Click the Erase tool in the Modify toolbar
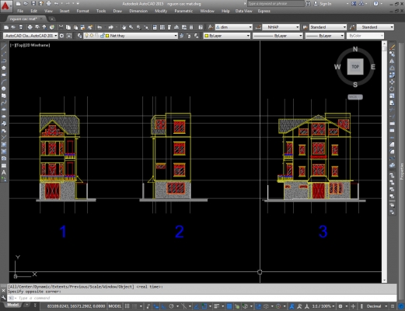The height and width of the screenshot is (311, 405). 393,47
